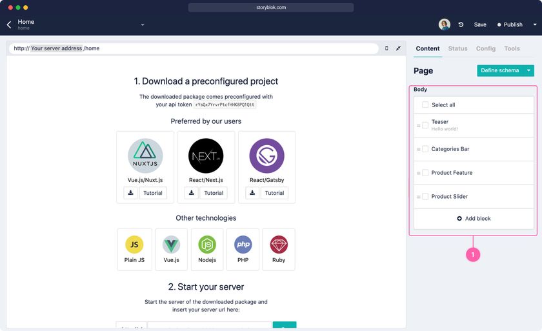Viewport: 542px width, 331px height.
Task: Tick the Teaser block checkbox
Action: pos(425,125)
